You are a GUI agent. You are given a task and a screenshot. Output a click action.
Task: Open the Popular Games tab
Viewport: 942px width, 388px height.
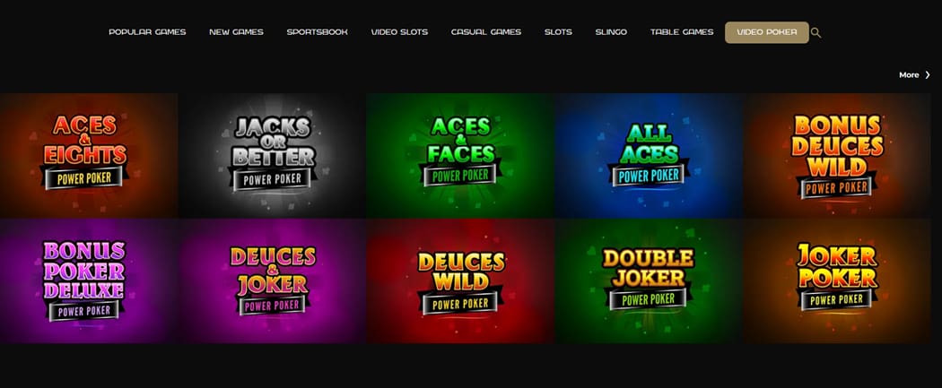147,32
